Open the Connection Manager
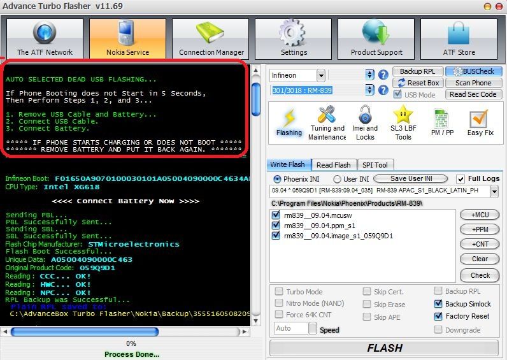 click(211, 38)
